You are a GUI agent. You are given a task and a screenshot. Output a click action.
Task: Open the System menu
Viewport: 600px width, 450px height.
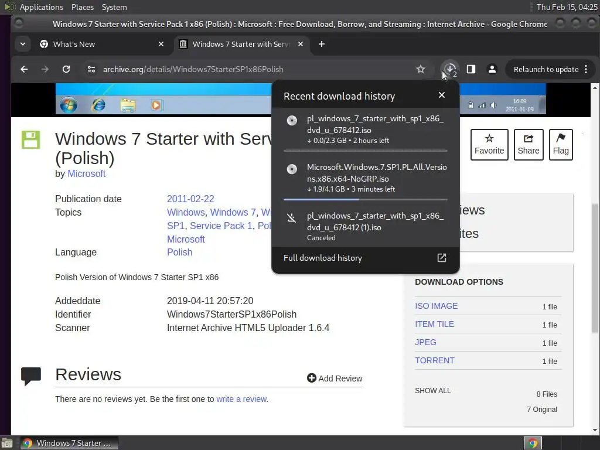click(114, 7)
